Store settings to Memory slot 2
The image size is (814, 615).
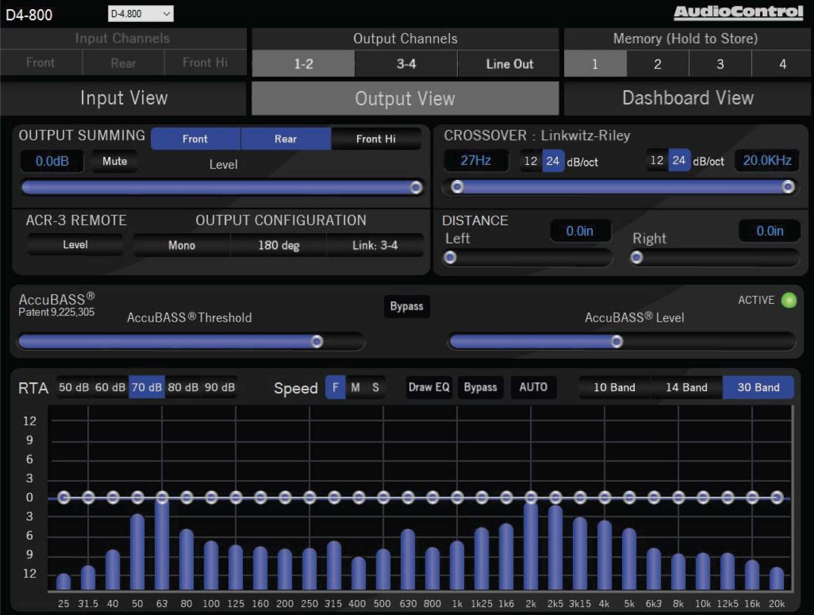tap(657, 64)
